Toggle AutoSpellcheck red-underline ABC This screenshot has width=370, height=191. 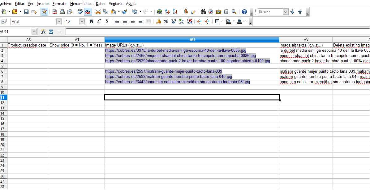(88, 12)
